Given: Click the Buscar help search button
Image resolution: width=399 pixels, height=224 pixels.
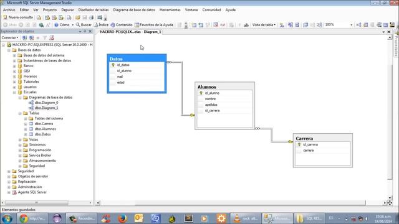Looking at the screenshot, I should click(x=84, y=25).
